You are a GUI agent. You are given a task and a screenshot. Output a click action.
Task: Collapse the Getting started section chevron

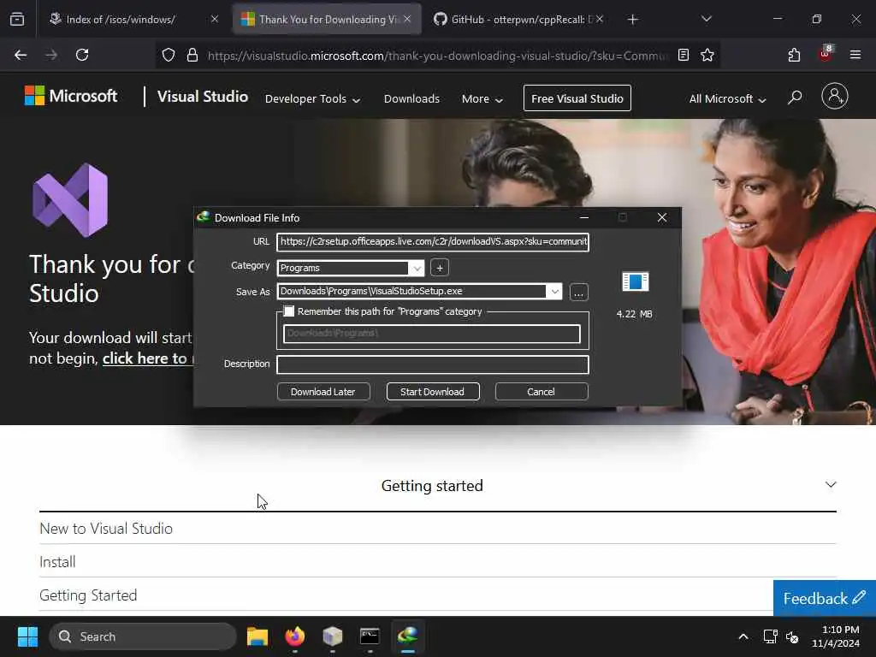click(x=831, y=484)
